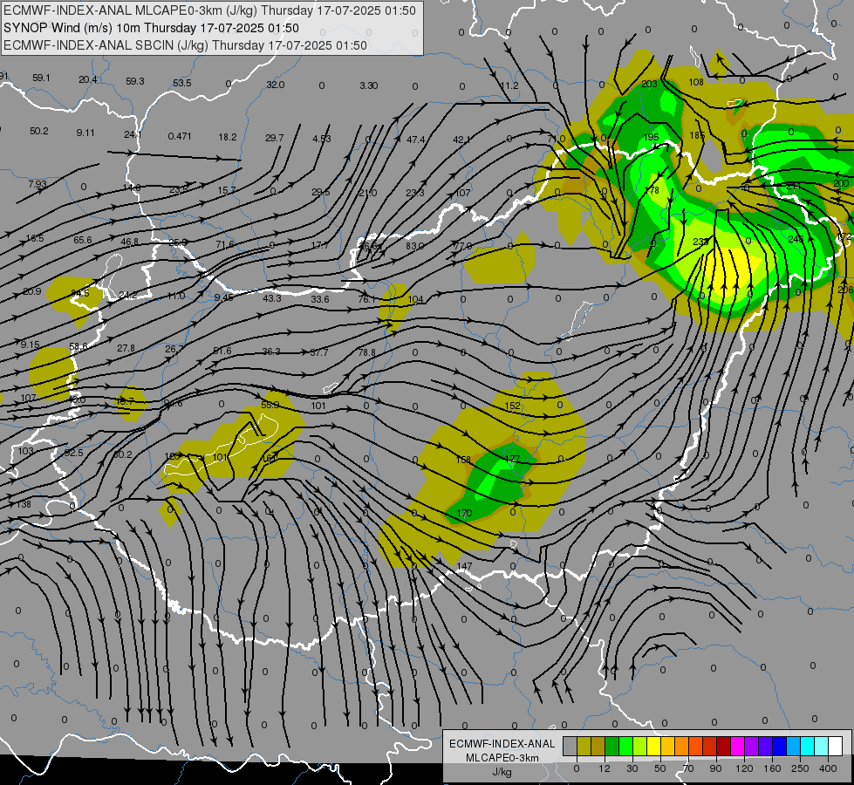Select the 11.2 value on the map

(509, 85)
